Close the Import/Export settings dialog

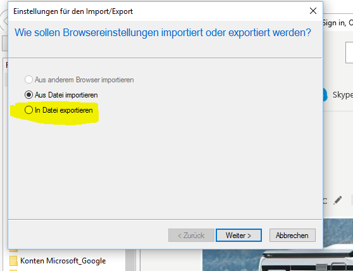tap(313, 11)
